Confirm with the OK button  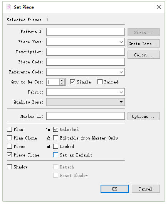114,189
